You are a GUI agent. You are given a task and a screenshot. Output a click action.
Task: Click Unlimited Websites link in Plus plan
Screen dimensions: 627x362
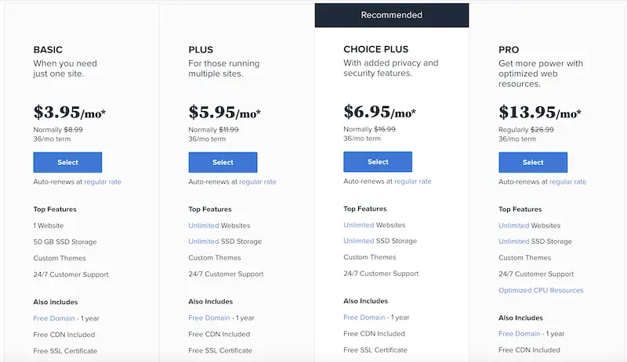pyautogui.click(x=204, y=226)
